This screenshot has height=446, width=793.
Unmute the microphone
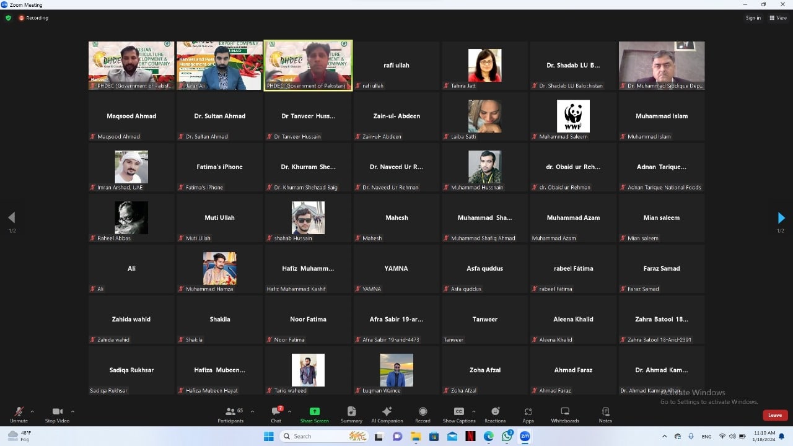coord(19,414)
